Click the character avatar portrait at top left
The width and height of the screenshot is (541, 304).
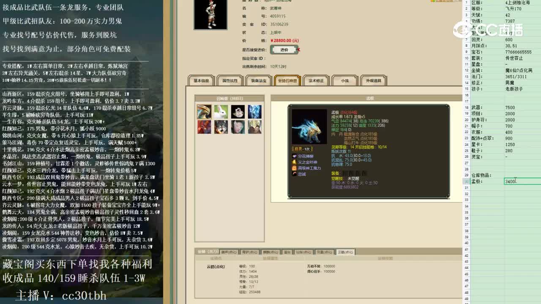[x=210, y=15]
